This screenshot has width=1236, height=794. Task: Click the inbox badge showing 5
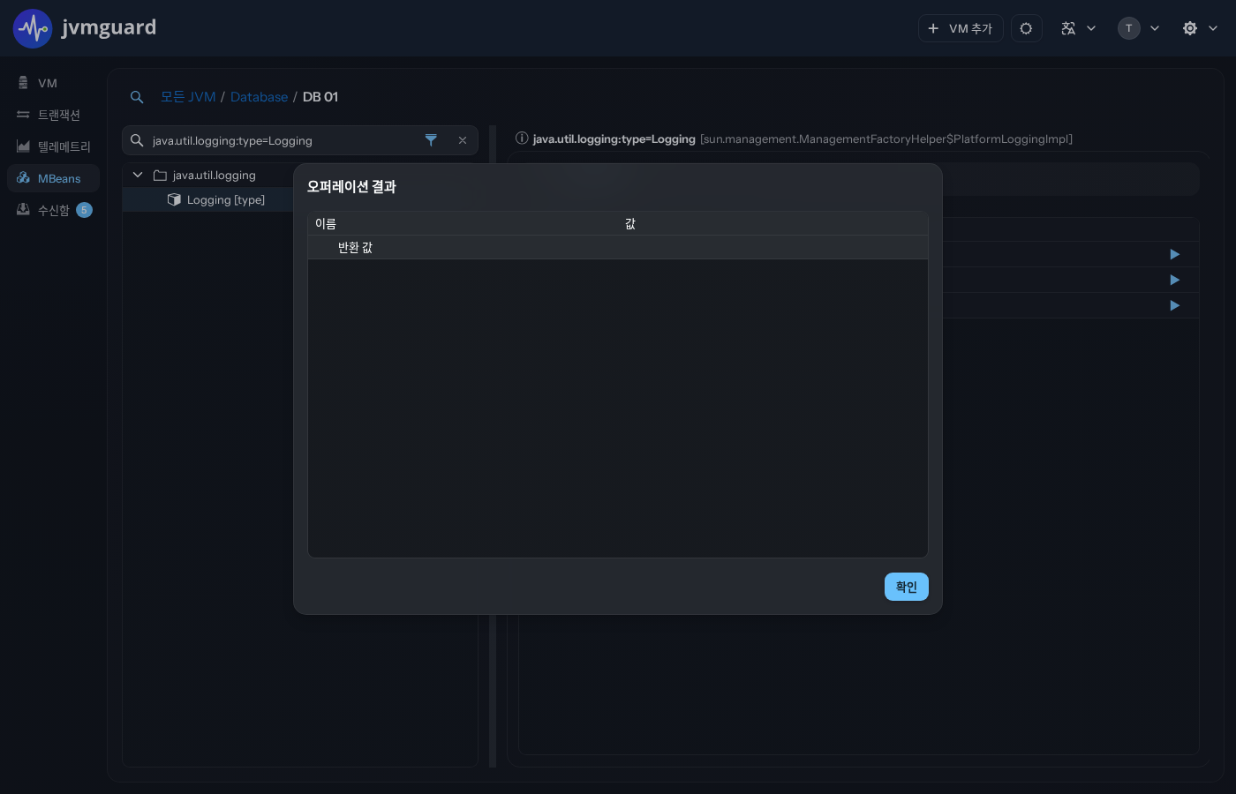click(x=84, y=210)
